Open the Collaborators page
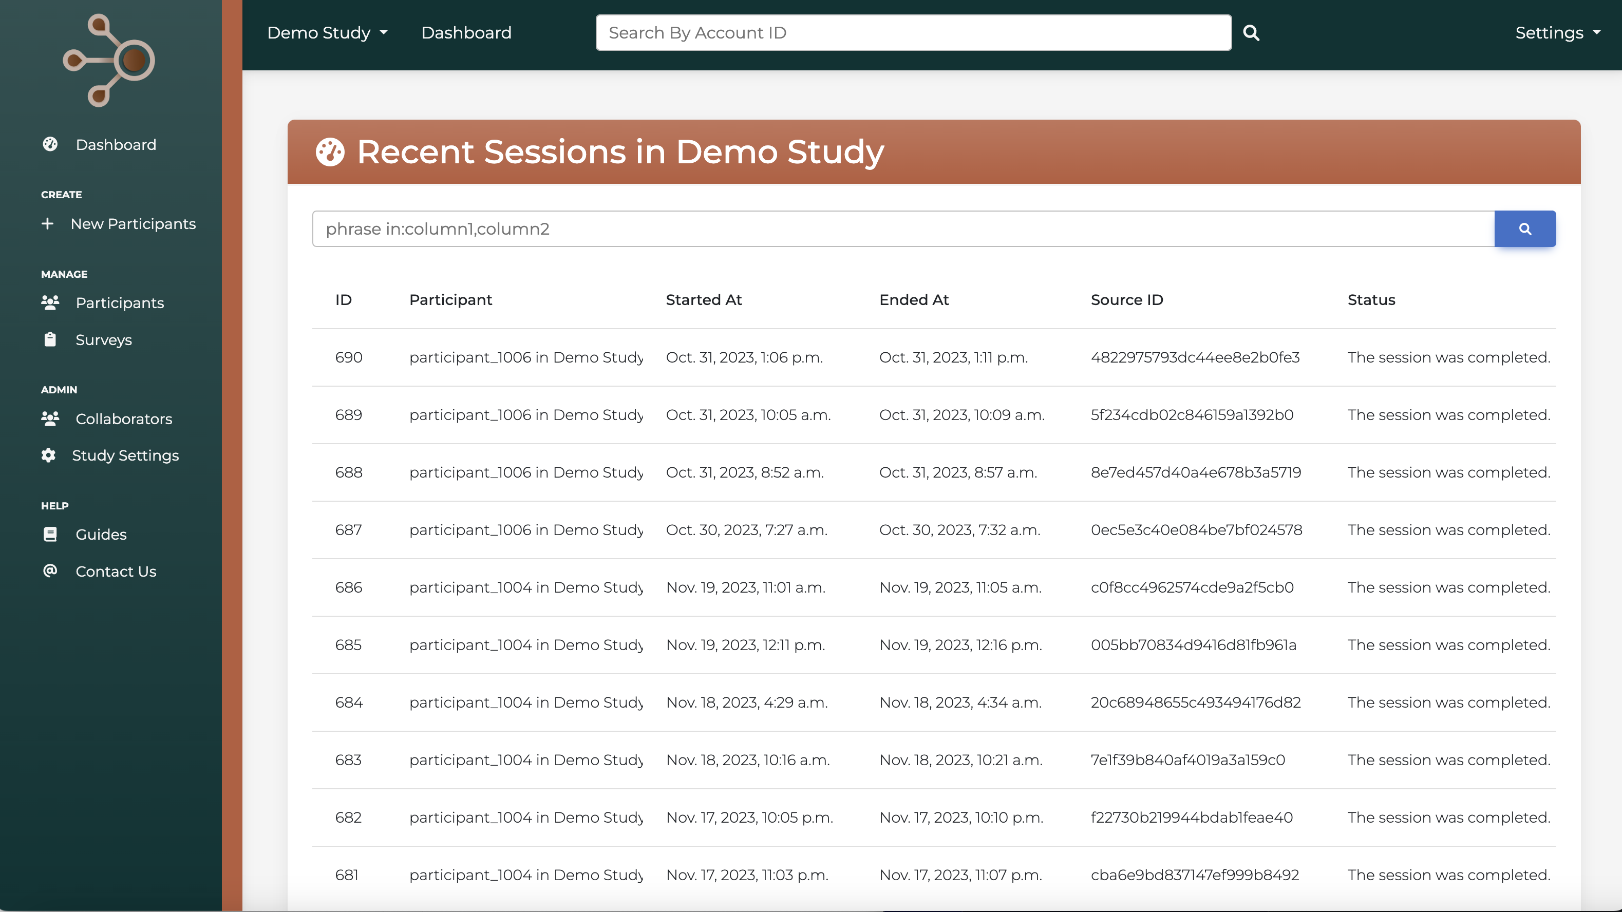The height and width of the screenshot is (912, 1622). tap(124, 419)
